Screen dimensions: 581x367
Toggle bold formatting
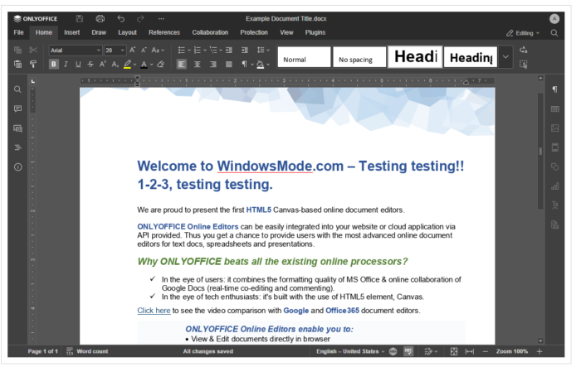[54, 64]
